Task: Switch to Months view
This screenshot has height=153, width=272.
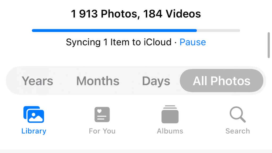Action: tap(98, 81)
